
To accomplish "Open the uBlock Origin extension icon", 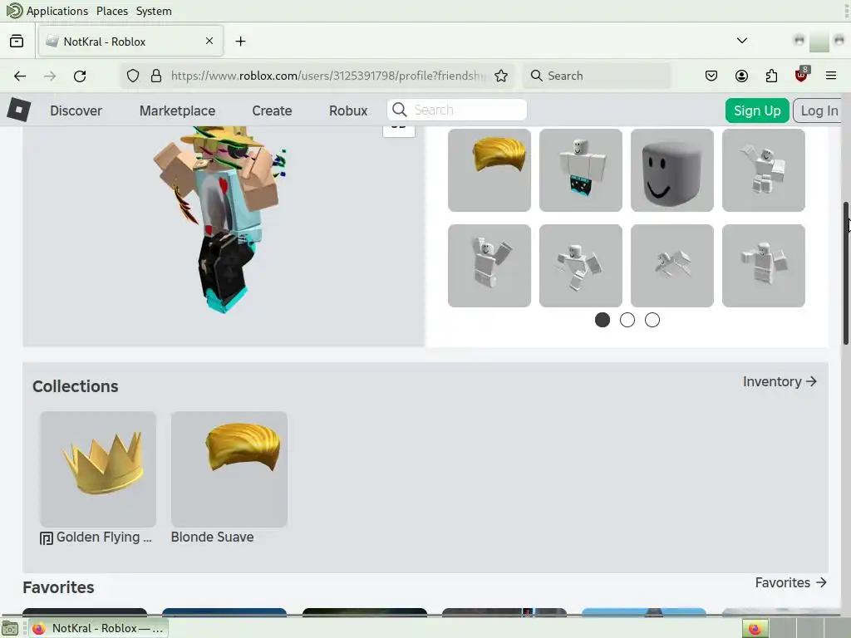I will 801,75.
